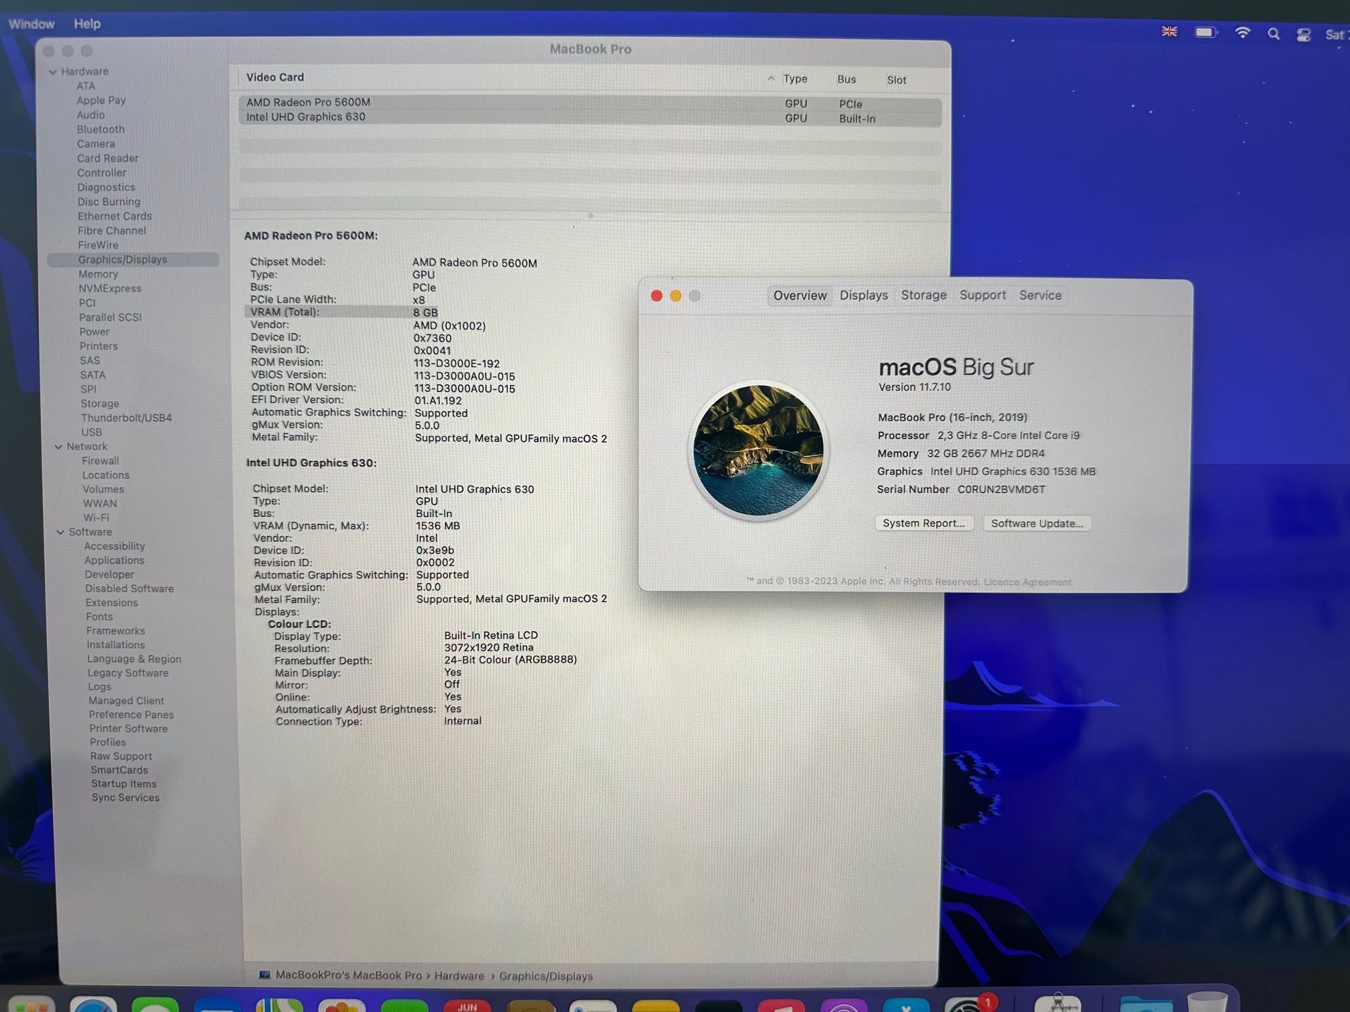The image size is (1350, 1012).
Task: Select the highlighted Graphics/Displays sidebar item
Action: click(x=133, y=260)
